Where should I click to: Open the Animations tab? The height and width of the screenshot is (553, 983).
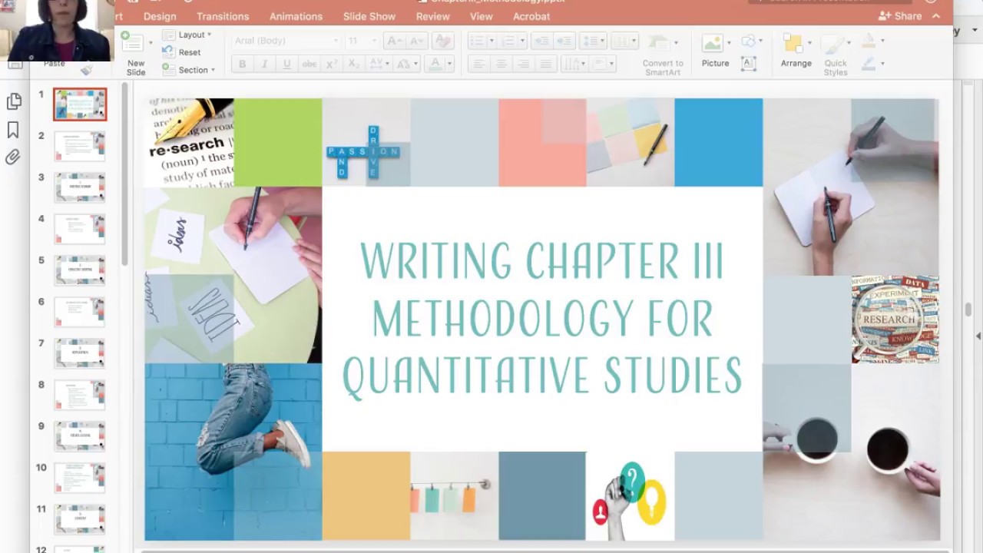pos(296,16)
